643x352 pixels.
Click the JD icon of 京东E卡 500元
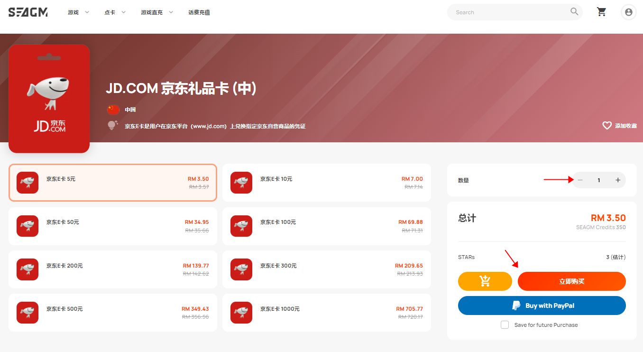[28, 313]
